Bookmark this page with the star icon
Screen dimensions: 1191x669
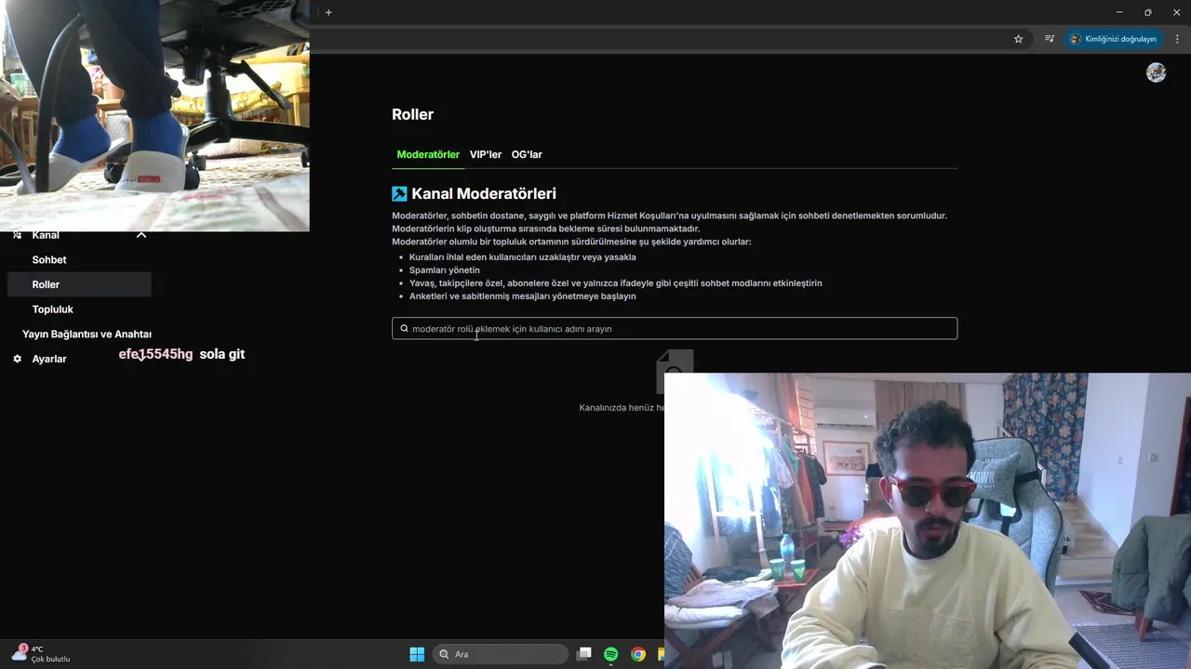(x=1018, y=39)
